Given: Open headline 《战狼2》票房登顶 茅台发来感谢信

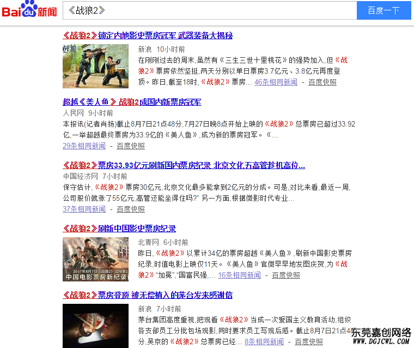Looking at the screenshot, I should pyautogui.click(x=148, y=295).
